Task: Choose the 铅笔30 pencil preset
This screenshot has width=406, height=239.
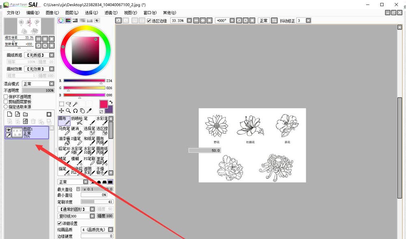Action: point(64,151)
